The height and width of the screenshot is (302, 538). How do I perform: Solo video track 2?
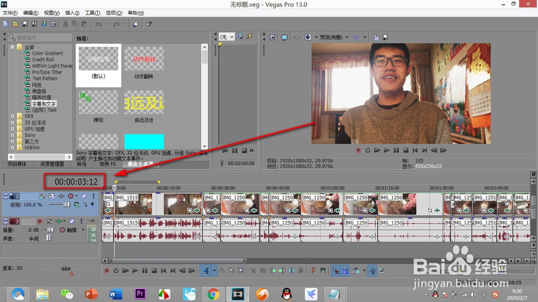tap(93, 196)
